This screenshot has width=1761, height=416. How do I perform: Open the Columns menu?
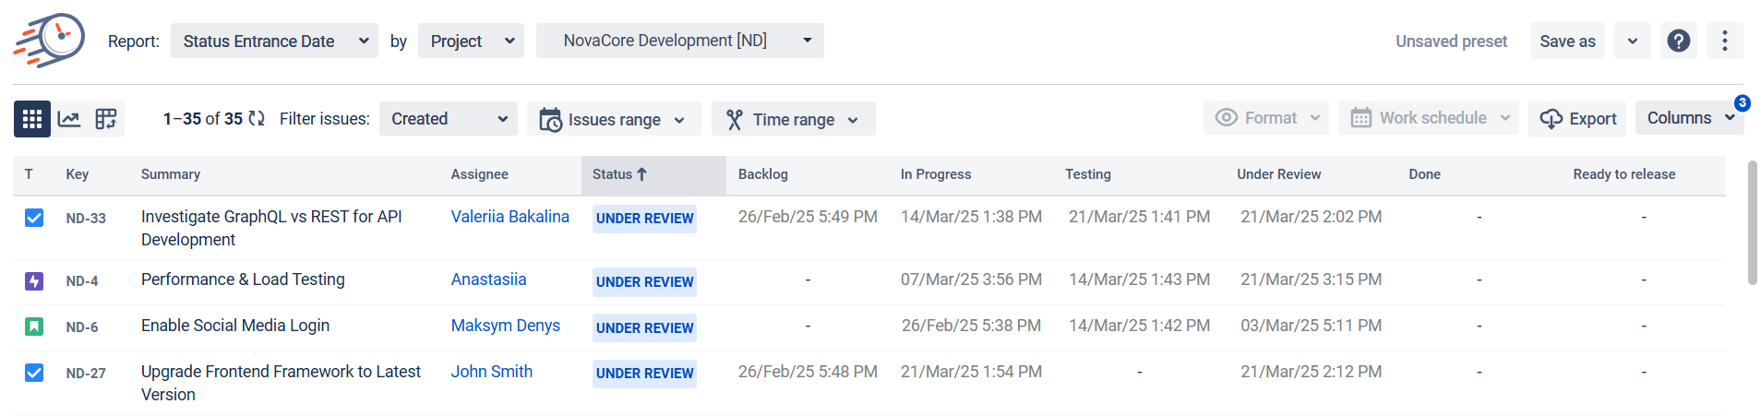pos(1688,118)
